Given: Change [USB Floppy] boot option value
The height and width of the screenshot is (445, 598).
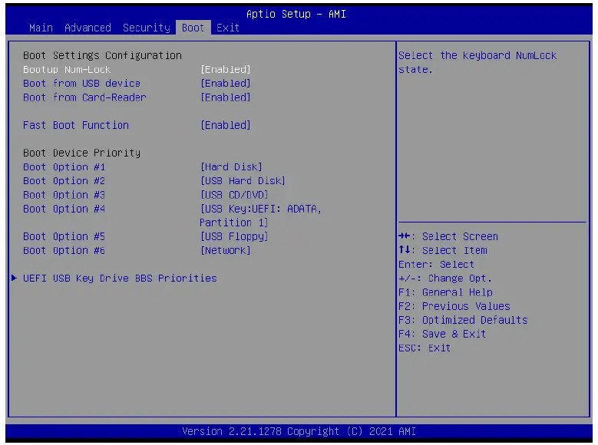Looking at the screenshot, I should (x=234, y=237).
